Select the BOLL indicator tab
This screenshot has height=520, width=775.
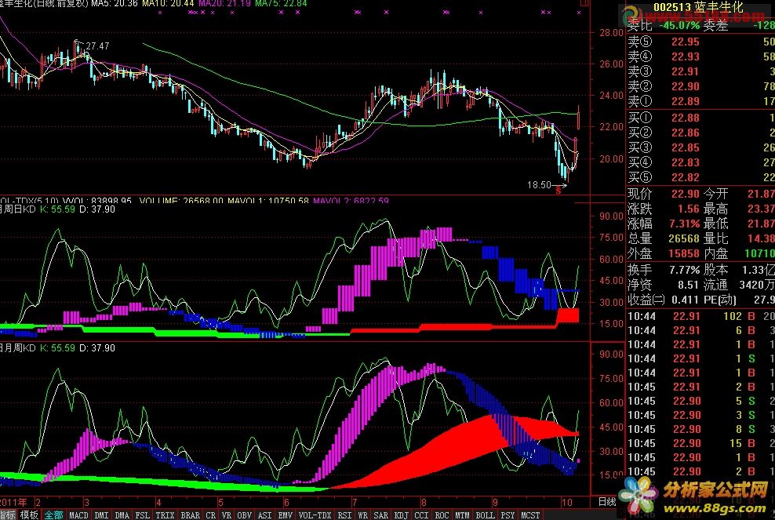[485, 515]
